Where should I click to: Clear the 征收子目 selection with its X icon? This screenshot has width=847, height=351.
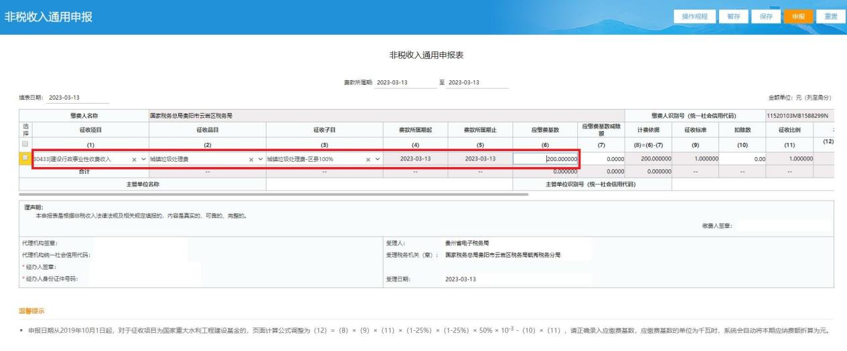tap(368, 159)
